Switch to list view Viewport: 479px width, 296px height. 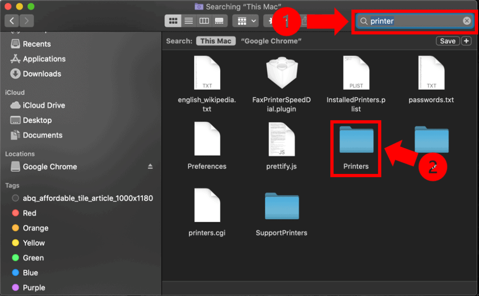188,21
